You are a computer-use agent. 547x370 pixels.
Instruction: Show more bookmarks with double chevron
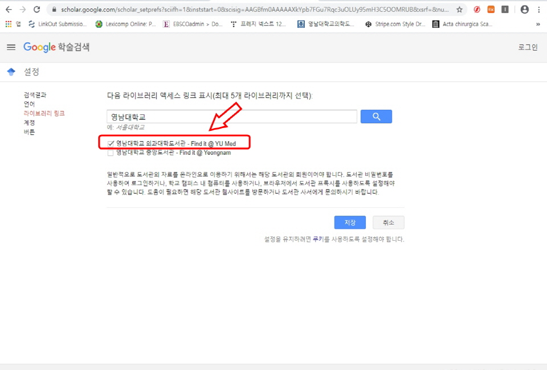click(x=538, y=24)
